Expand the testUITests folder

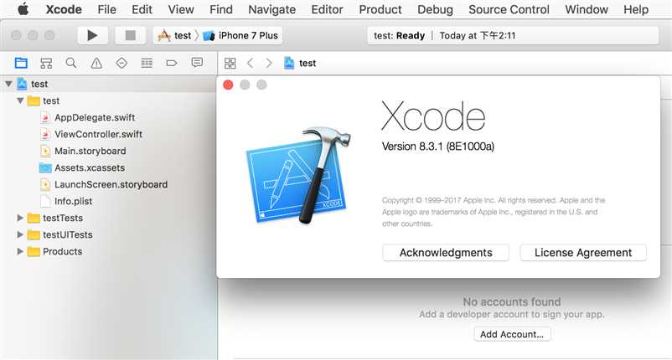(20, 234)
